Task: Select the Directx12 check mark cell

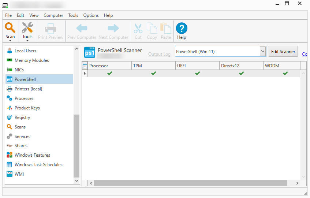Action: point(242,73)
